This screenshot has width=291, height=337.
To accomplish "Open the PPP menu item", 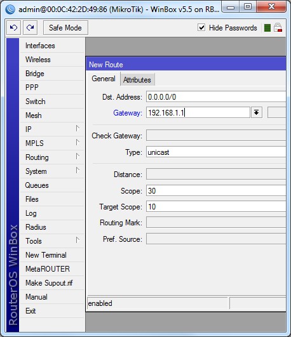I will coord(52,88).
